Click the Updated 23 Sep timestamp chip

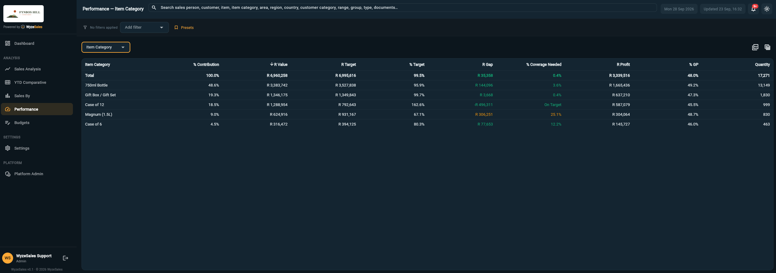(x=723, y=9)
